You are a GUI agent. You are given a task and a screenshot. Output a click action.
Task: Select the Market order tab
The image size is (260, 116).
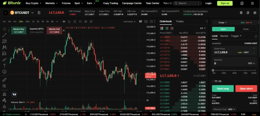coord(224,36)
